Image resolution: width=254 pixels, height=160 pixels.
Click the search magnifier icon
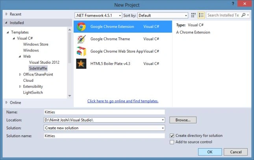point(243,15)
